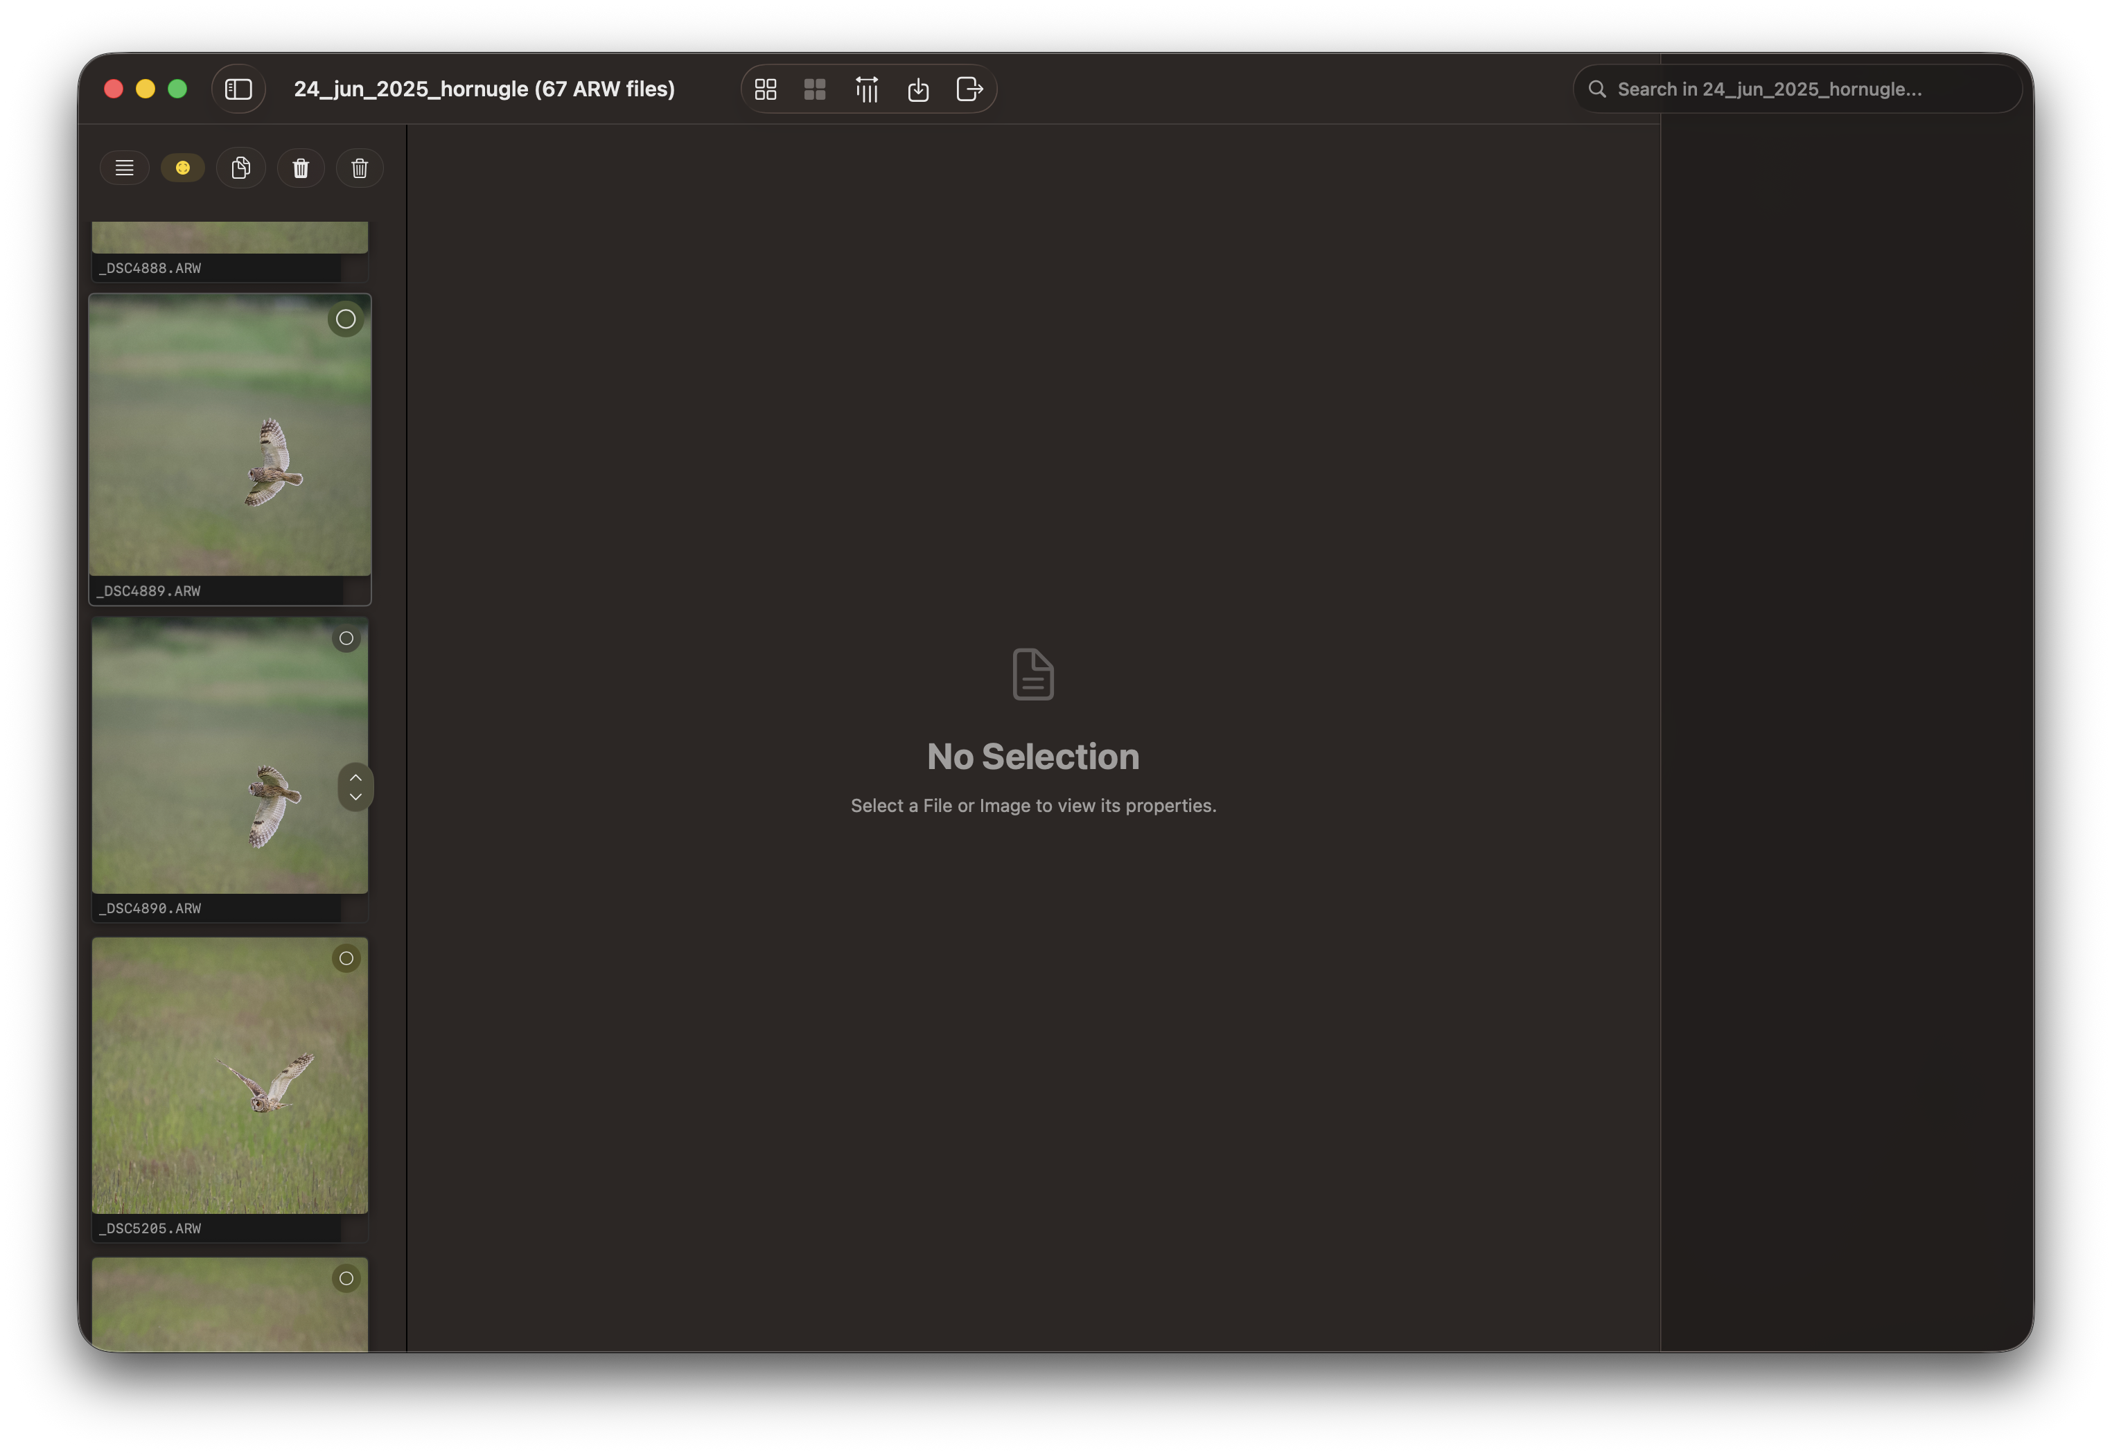
Task: Click the up chevron on _DSC4890.ARW
Action: pyautogui.click(x=355, y=776)
